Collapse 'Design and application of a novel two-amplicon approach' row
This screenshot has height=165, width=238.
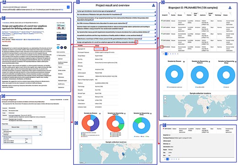[x=155, y=43]
